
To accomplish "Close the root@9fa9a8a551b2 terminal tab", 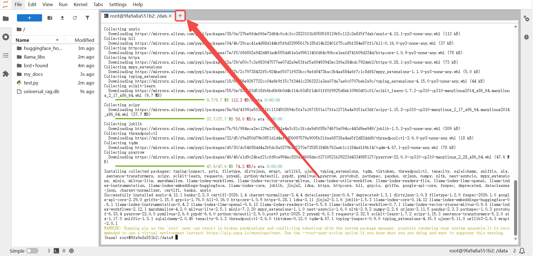I will [170, 16].
